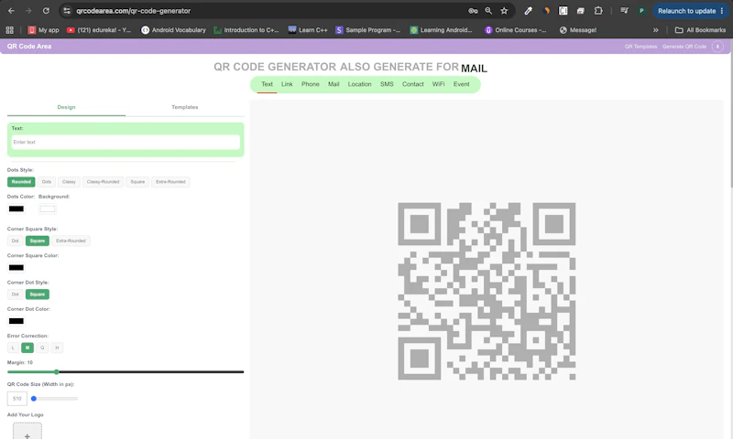
Task: Open the Design tab
Action: (66, 107)
